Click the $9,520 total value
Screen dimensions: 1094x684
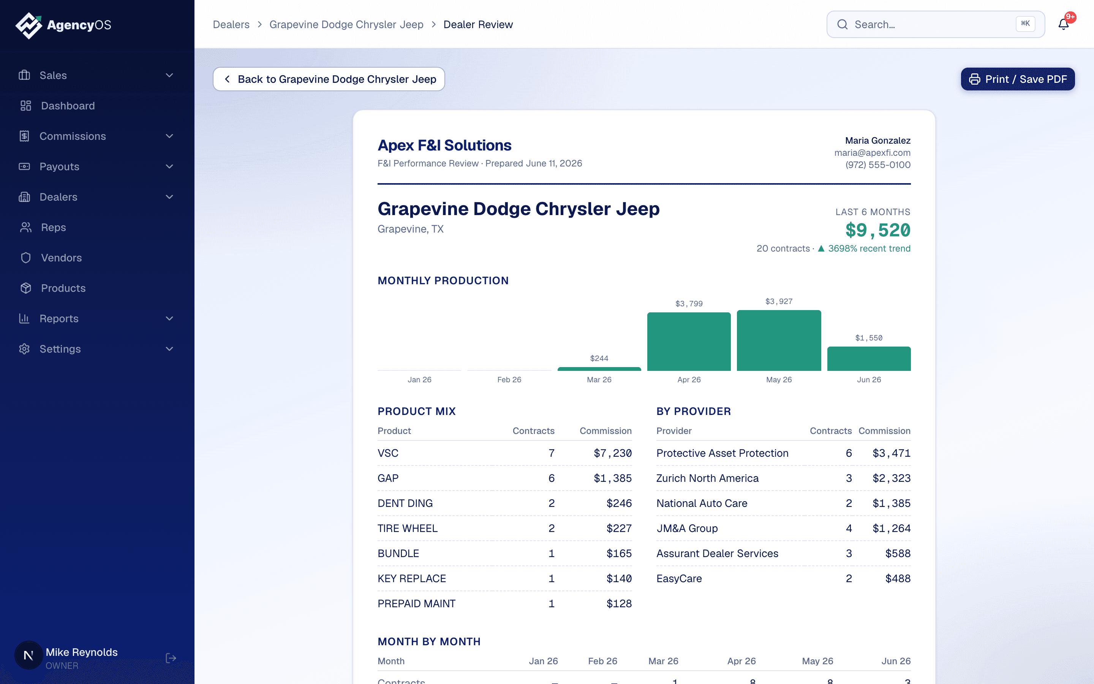pyautogui.click(x=878, y=230)
